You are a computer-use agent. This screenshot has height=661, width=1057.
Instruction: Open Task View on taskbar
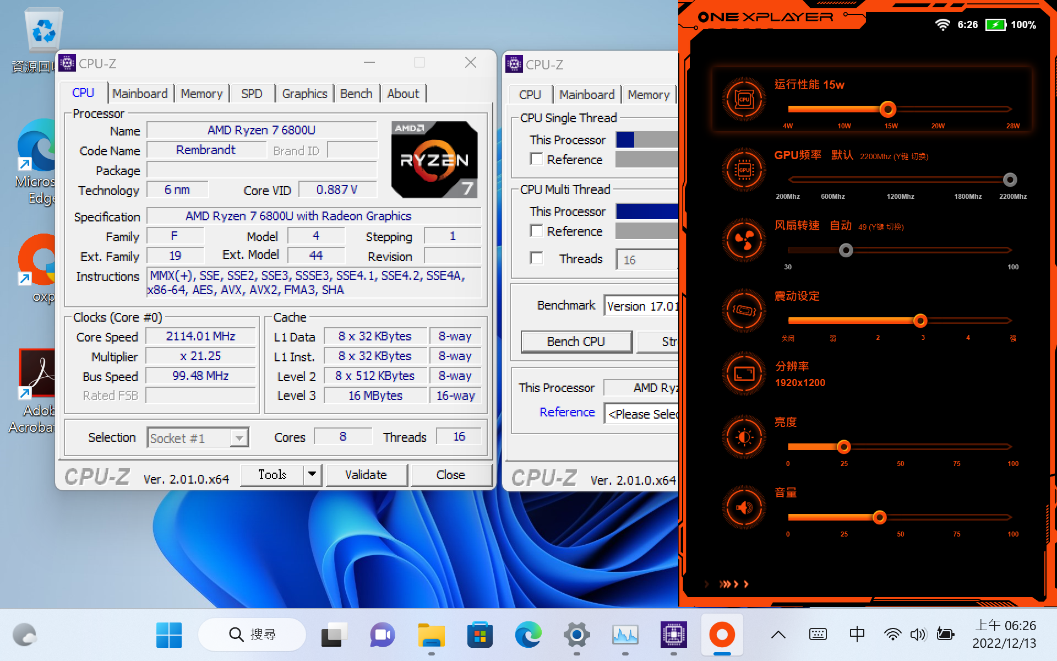point(334,635)
